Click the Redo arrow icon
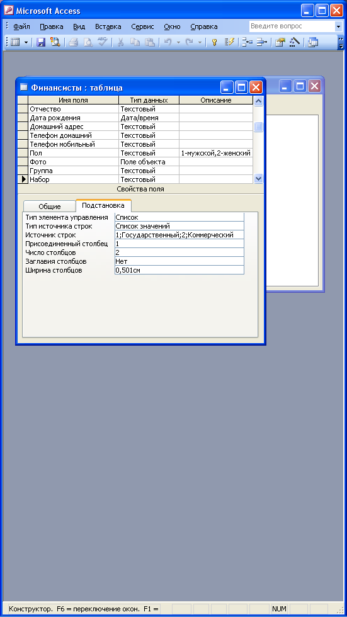 tap(189, 42)
